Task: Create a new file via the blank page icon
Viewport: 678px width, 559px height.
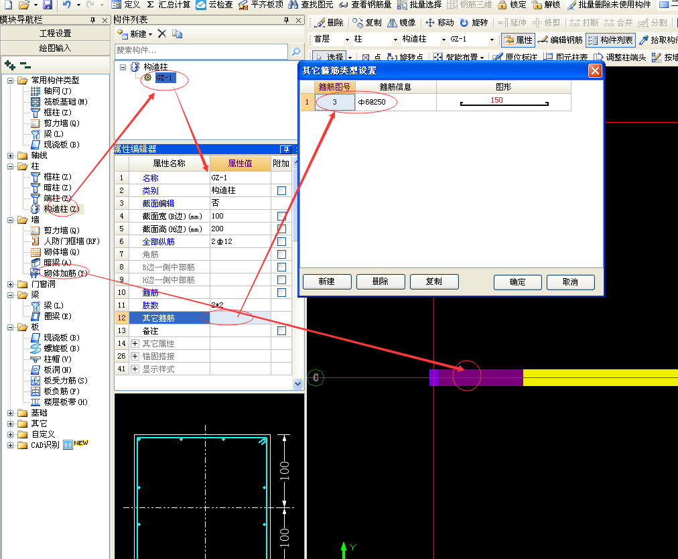Action: (8, 5)
